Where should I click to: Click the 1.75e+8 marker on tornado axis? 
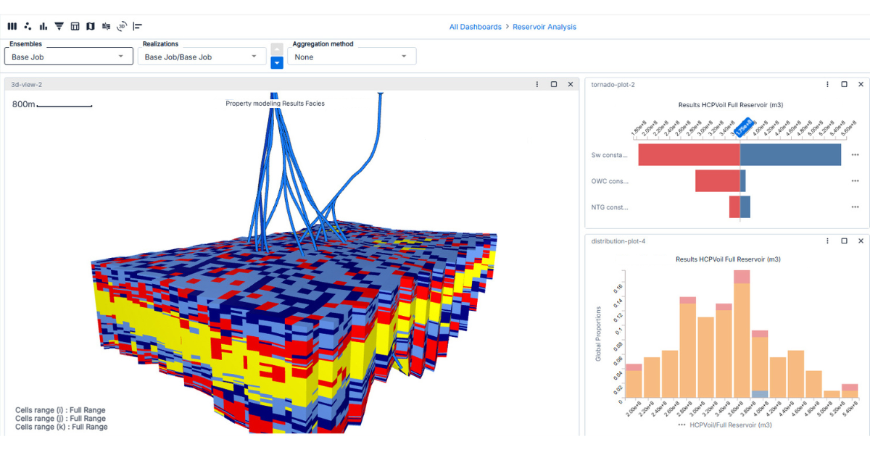743,128
